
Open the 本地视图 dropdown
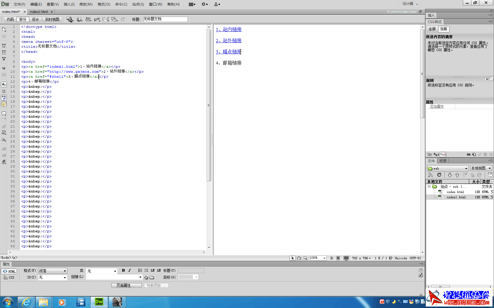pos(481,168)
